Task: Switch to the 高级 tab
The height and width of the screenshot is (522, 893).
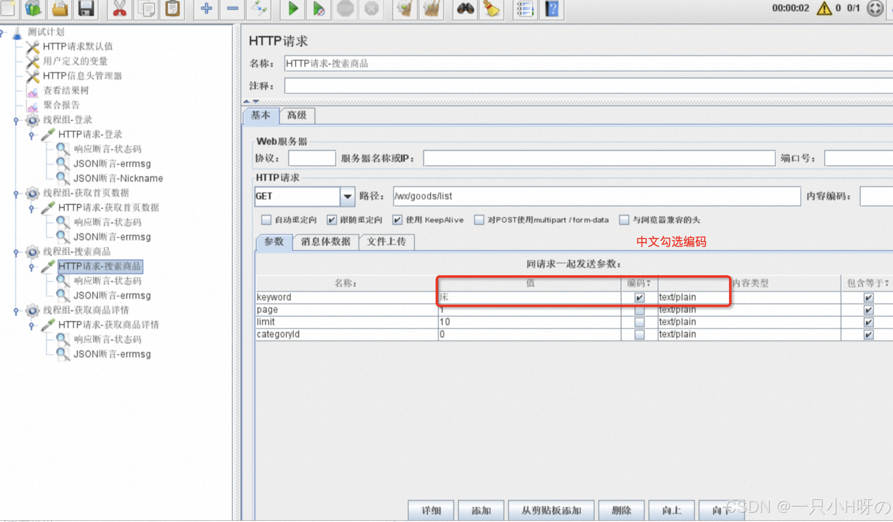Action: [297, 116]
